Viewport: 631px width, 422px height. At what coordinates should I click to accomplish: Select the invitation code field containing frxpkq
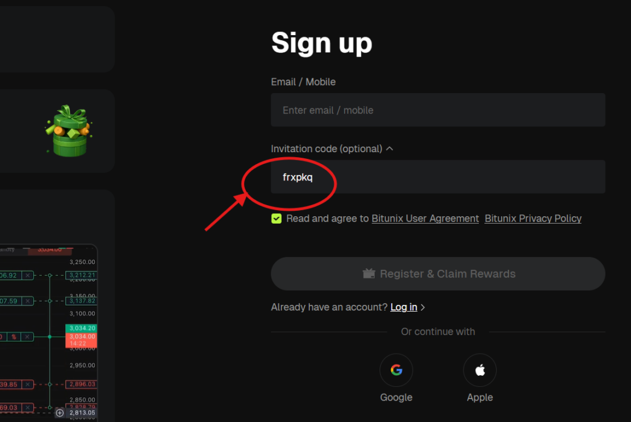point(438,177)
